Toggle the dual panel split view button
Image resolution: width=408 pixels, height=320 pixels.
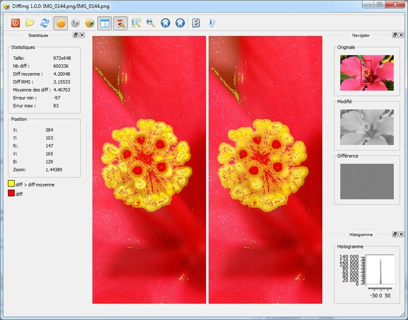coord(104,23)
